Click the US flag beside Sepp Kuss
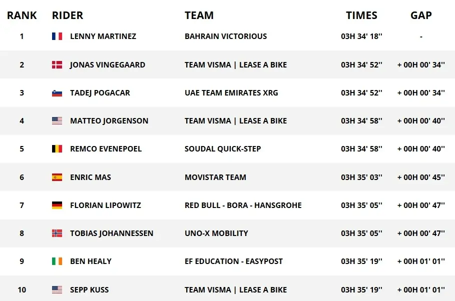The image size is (455, 301). tap(57, 290)
